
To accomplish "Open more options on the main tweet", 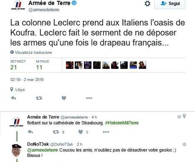I will click(x=89, y=98).
